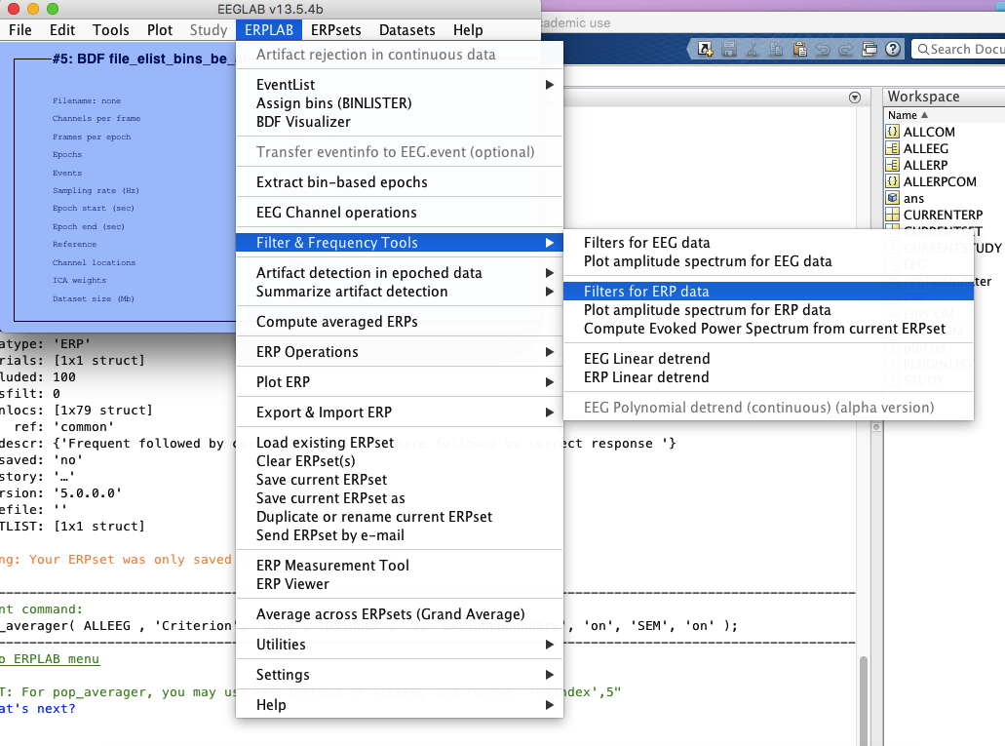1005x746 pixels.
Task: Expand Export & Import ERP submenu arrow
Action: click(x=549, y=412)
